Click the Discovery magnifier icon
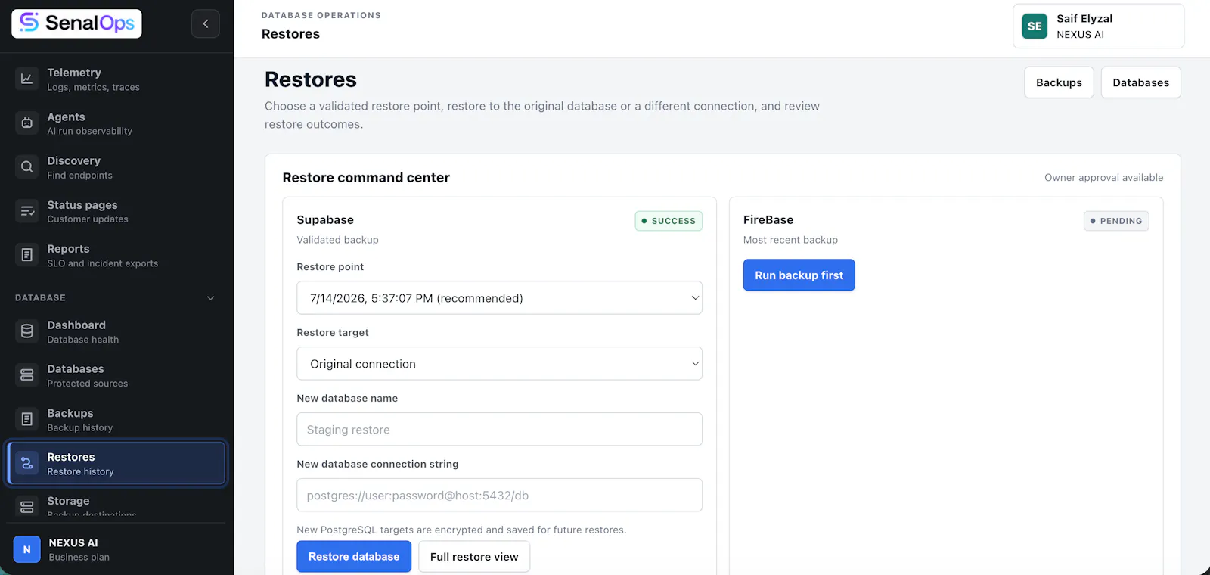Image resolution: width=1210 pixels, height=575 pixels. 27,166
